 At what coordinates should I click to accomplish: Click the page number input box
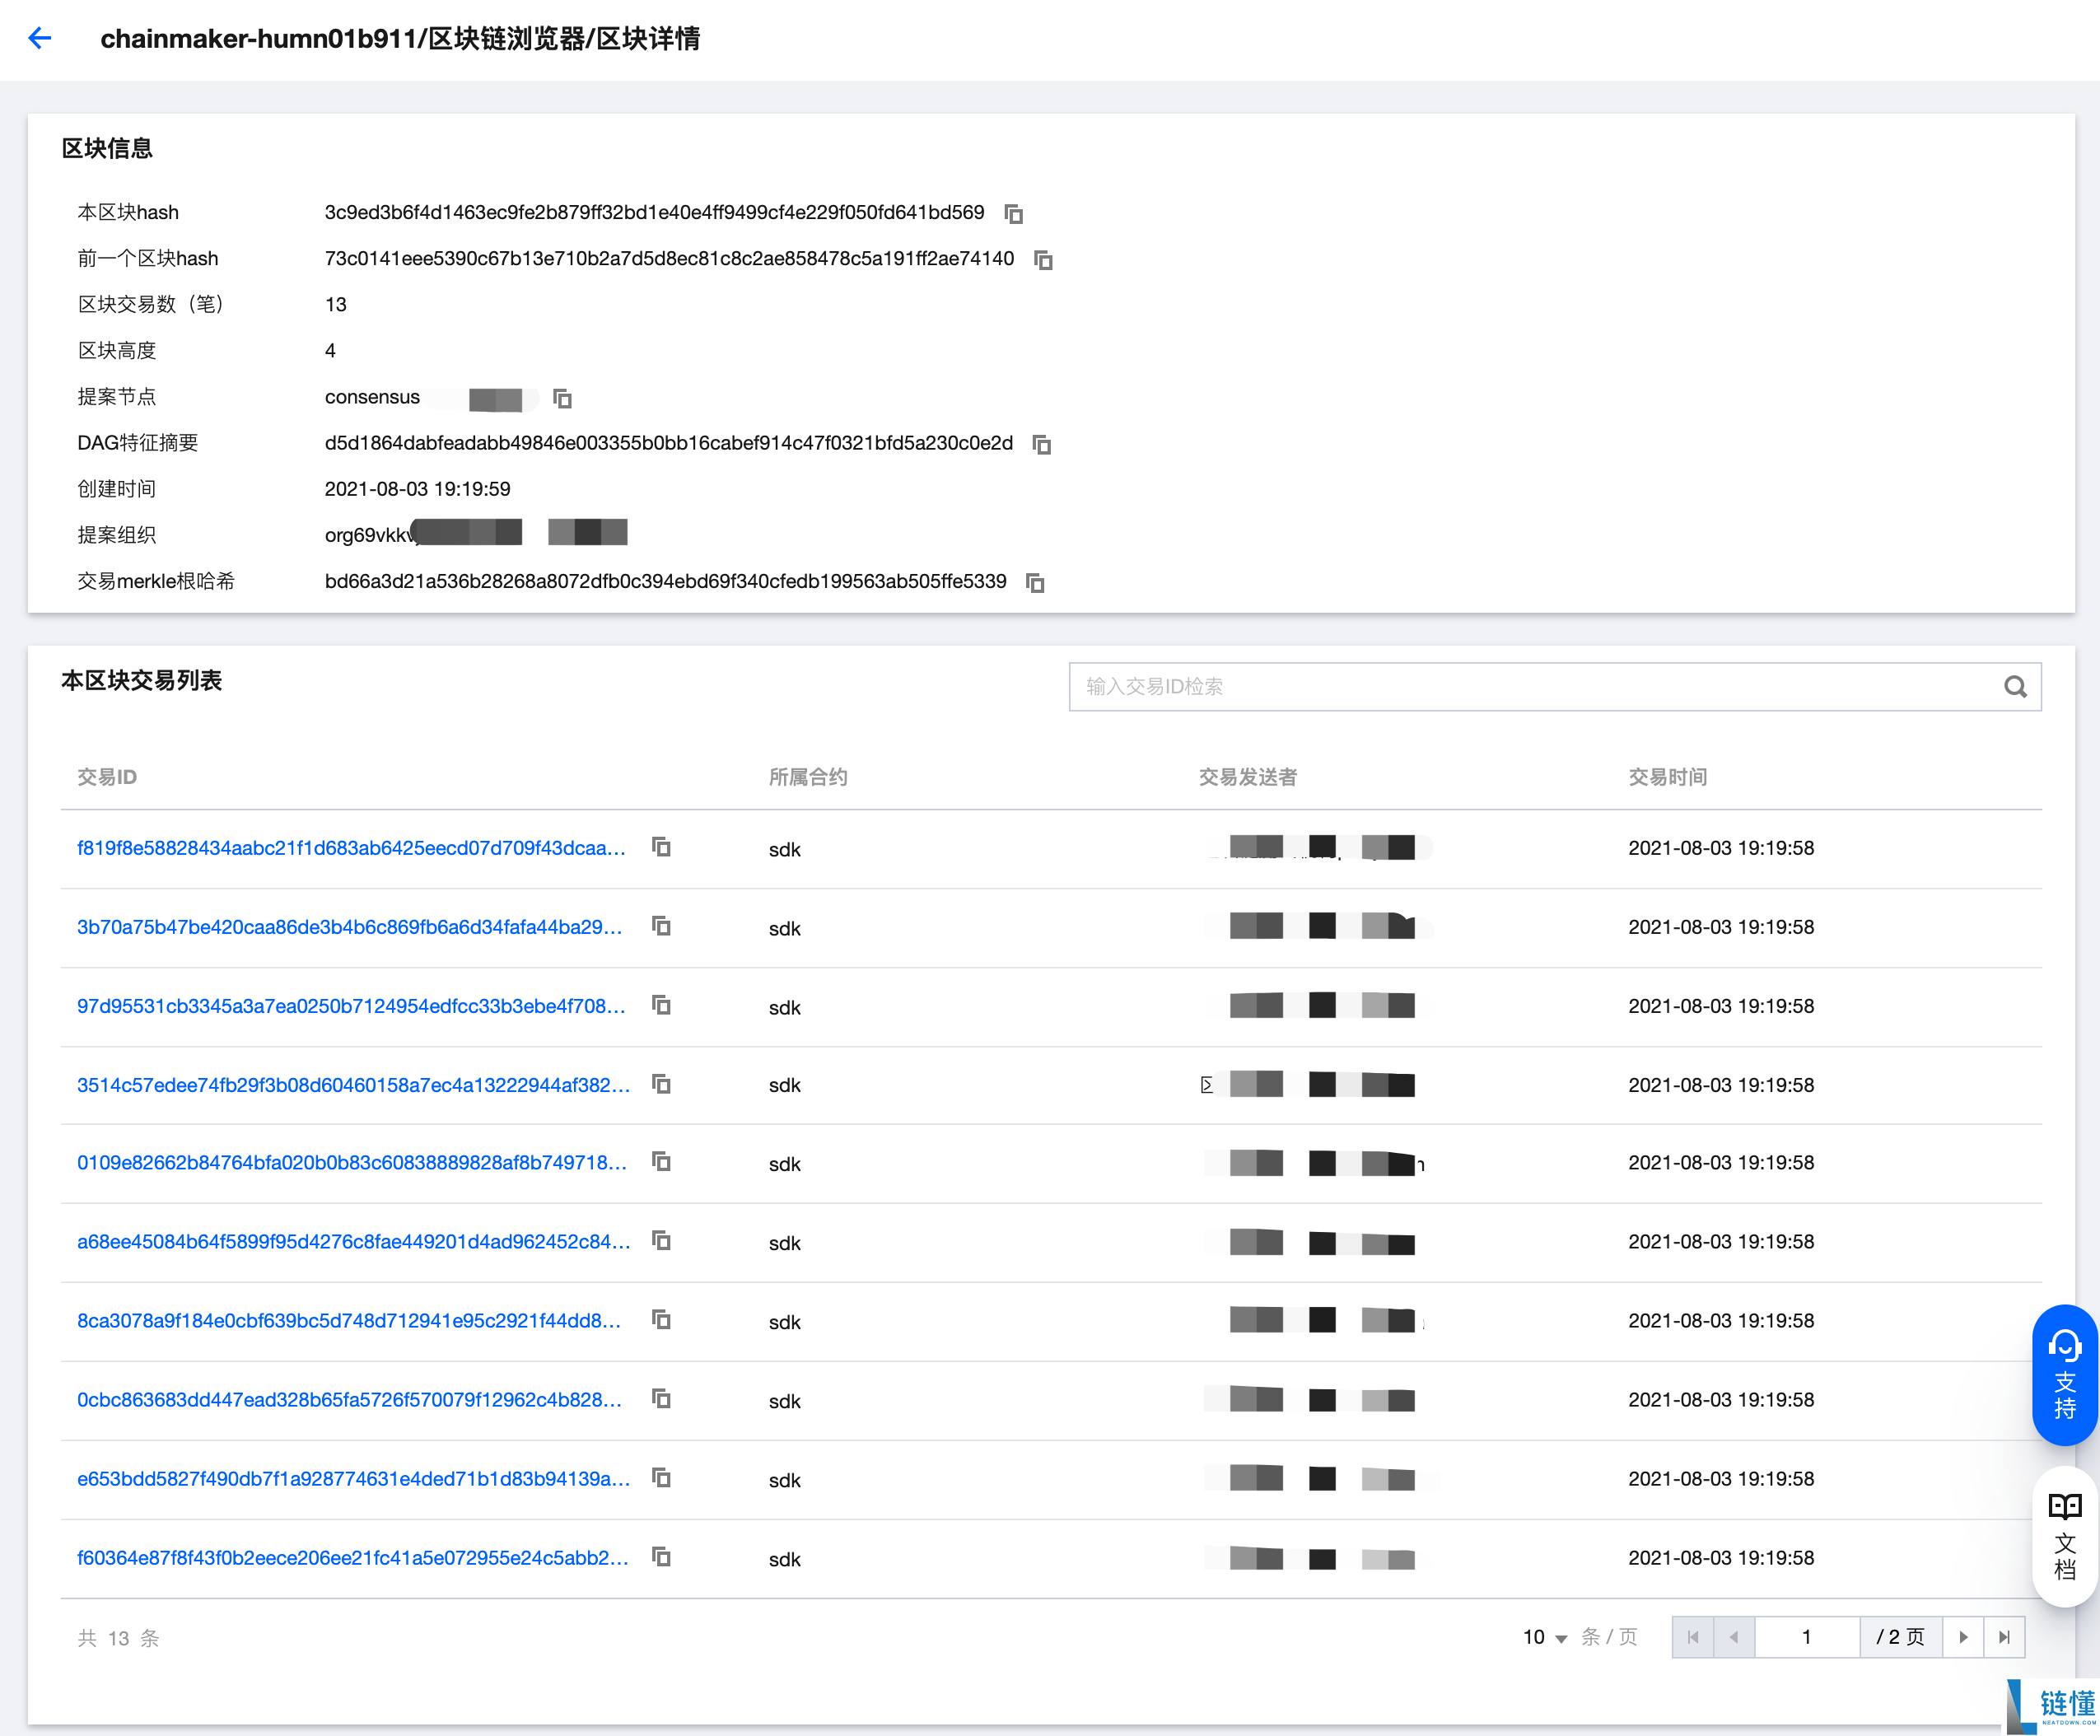tap(1807, 1637)
